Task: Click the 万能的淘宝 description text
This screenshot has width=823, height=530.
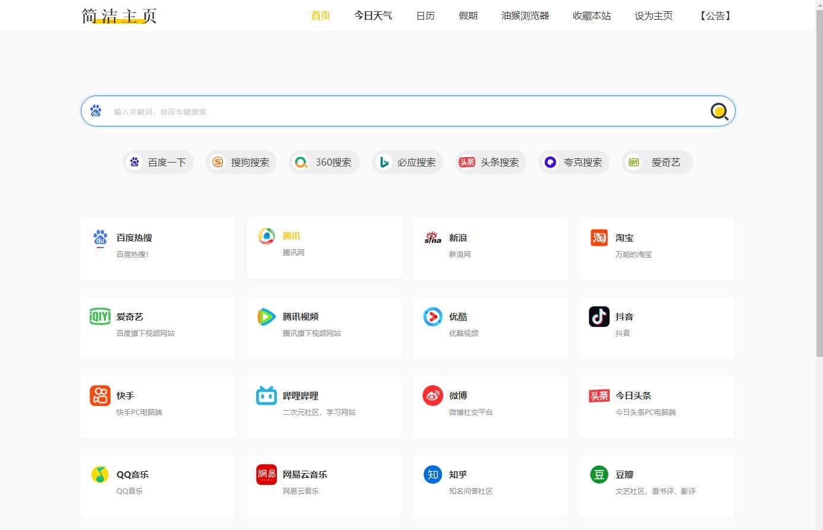Action: 633,255
